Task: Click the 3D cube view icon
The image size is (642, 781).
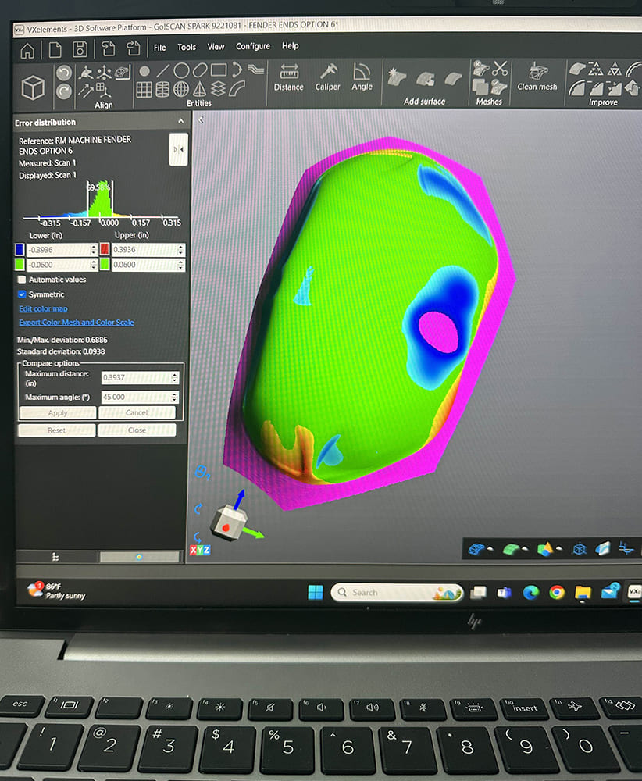Action: pos(33,87)
